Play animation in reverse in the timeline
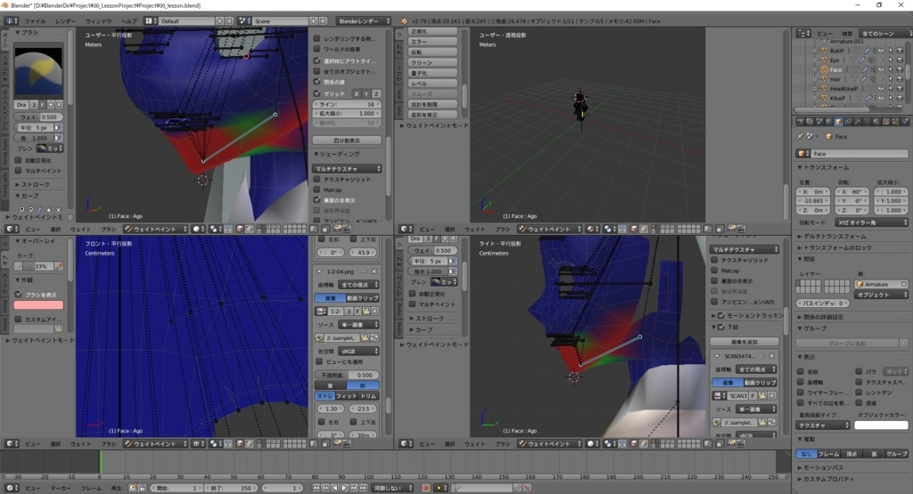 click(335, 488)
